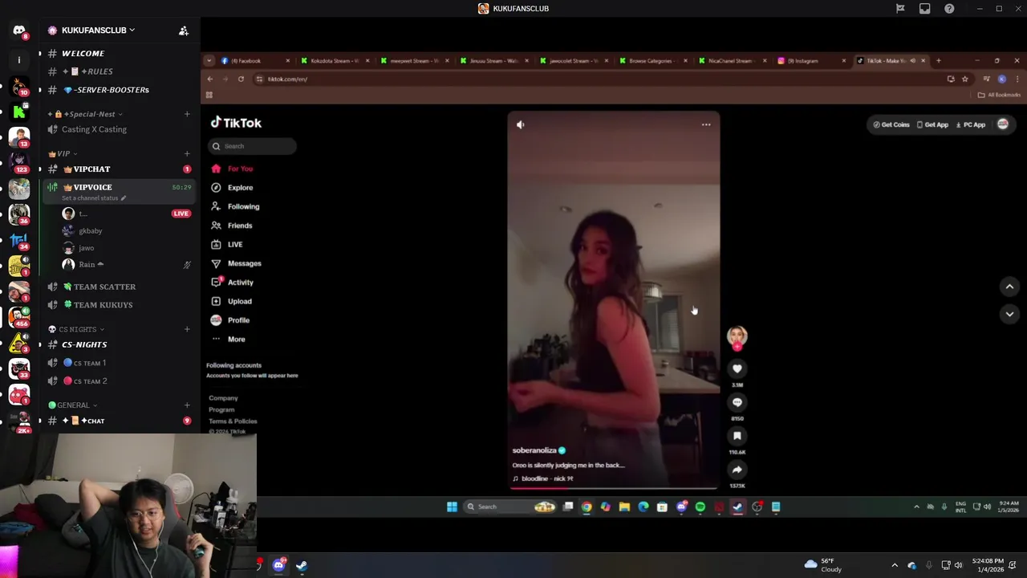The height and width of the screenshot is (578, 1027).
Task: Expand Company footer section in TikTok
Action: [223, 398]
